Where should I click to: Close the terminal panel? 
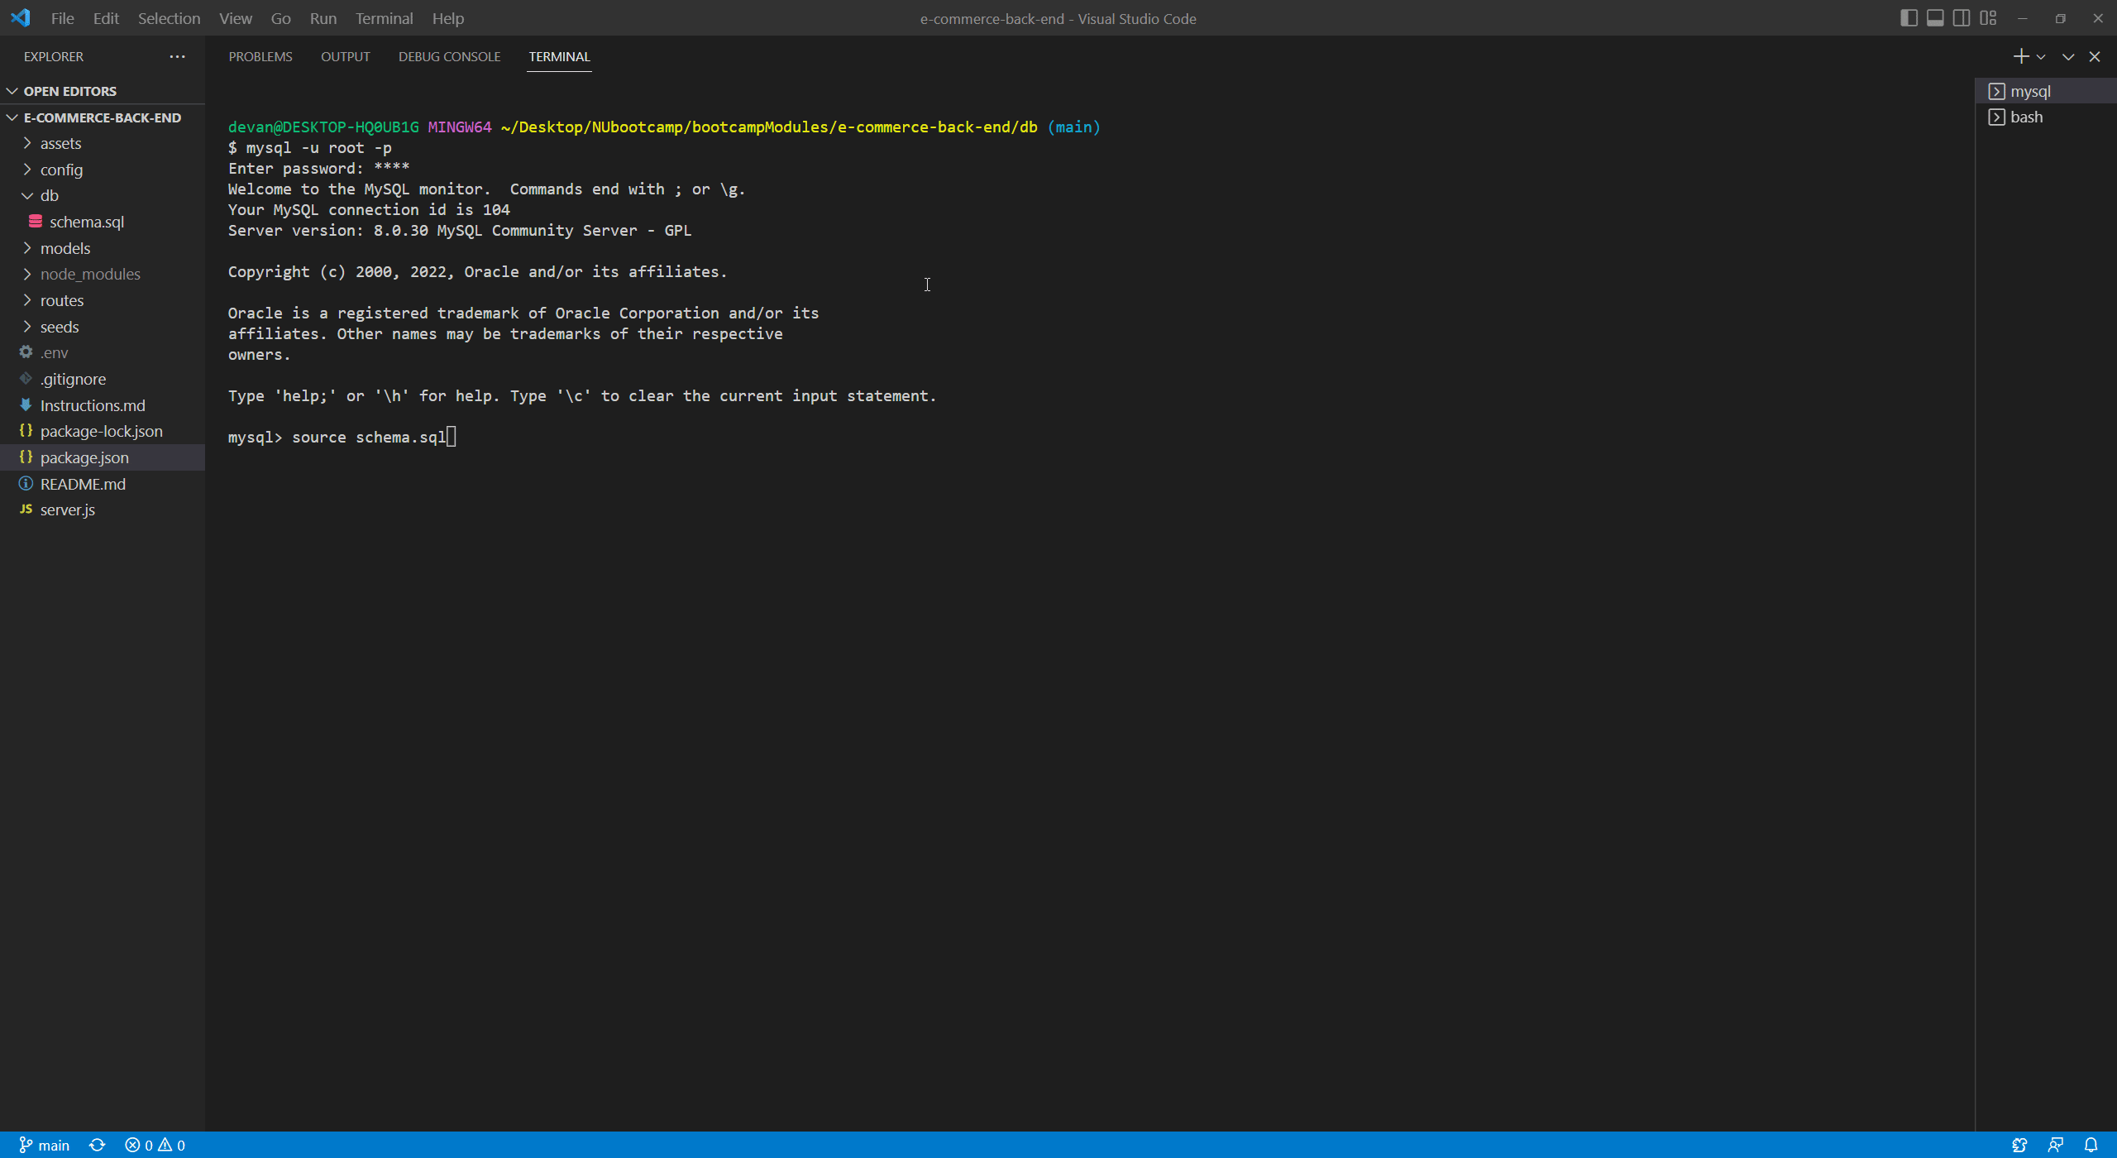2093,57
